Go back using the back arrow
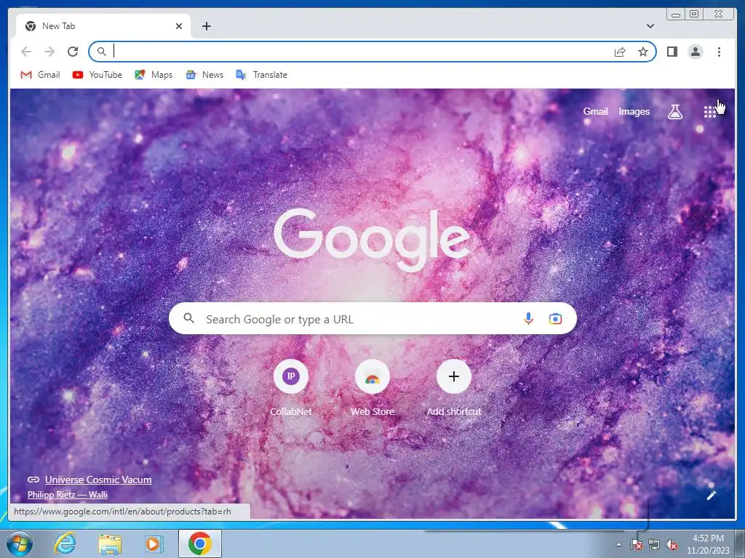Viewport: 745px width, 558px height. click(x=26, y=52)
